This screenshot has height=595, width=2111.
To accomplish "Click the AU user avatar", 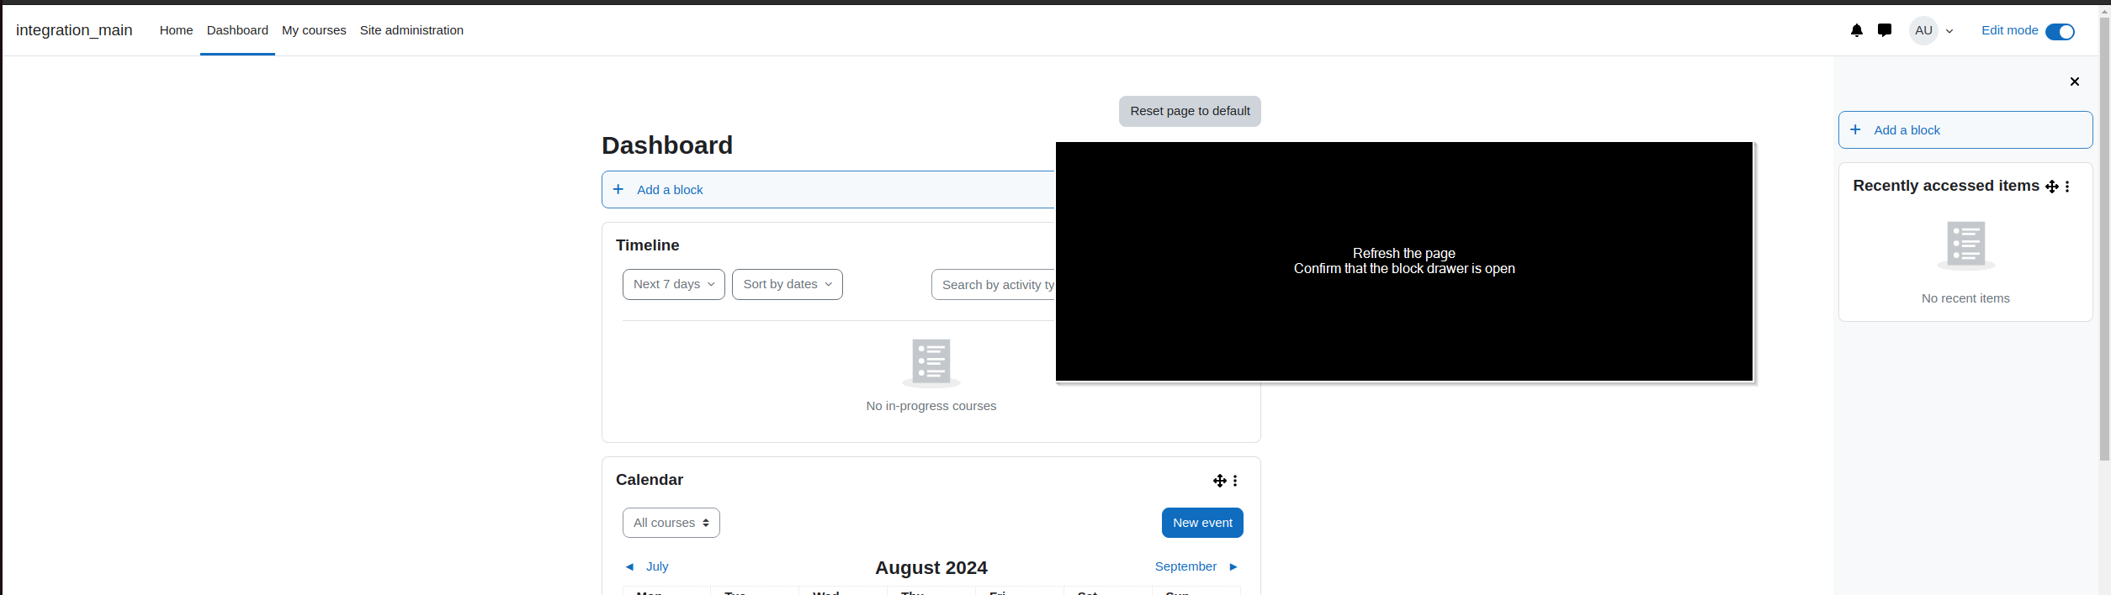I will pos(1923,30).
